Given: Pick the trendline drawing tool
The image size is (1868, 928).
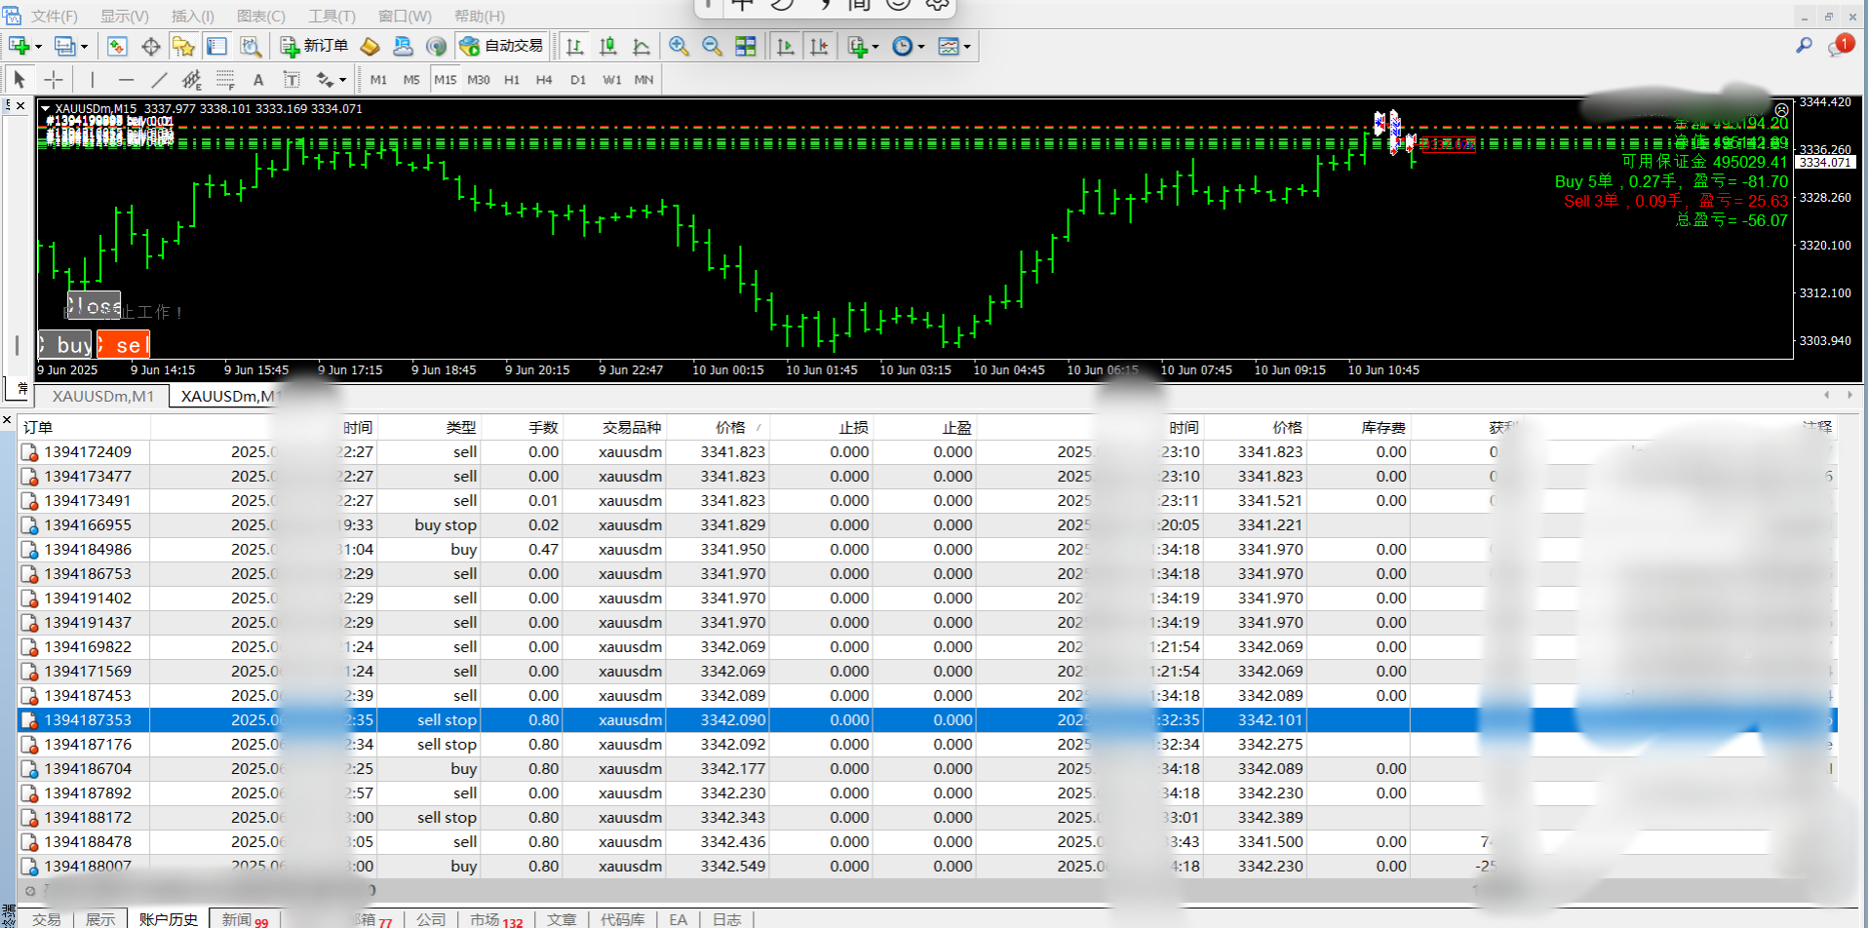Looking at the screenshot, I should coord(159,80).
